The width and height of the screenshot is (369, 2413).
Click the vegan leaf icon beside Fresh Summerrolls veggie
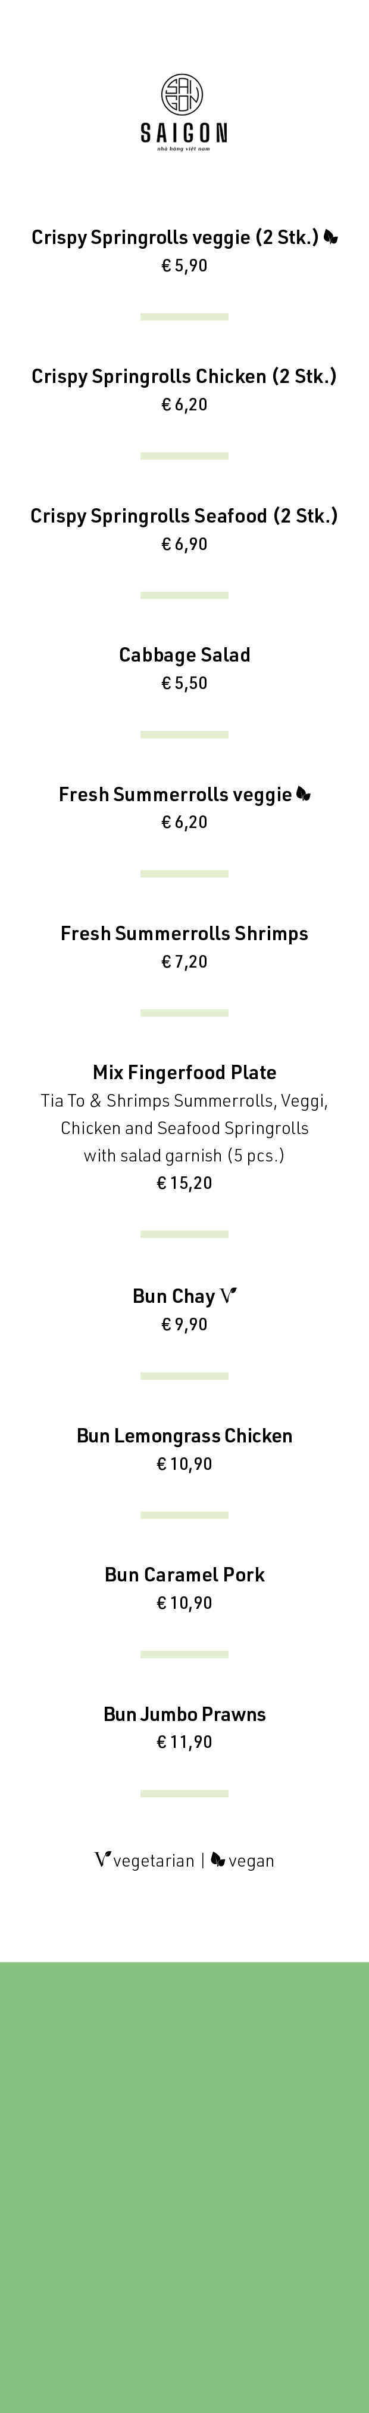(304, 795)
